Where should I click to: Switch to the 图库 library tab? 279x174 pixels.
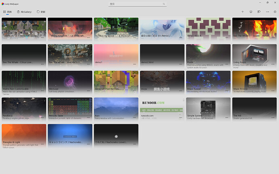[7, 12]
